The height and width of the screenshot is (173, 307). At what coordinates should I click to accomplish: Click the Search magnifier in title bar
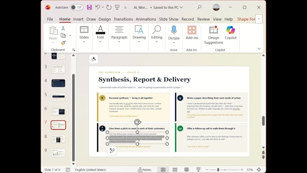pos(199,7)
